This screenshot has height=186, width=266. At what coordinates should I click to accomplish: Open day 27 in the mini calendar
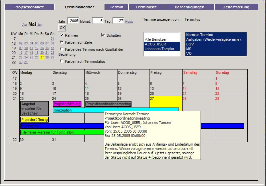tap(42, 57)
